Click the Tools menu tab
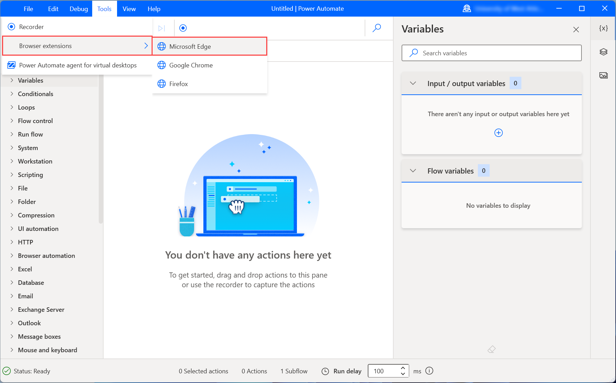The width and height of the screenshot is (616, 383). click(104, 9)
